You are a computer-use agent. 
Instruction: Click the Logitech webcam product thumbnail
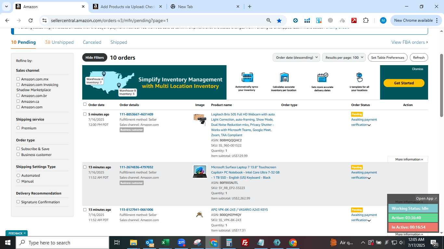pyautogui.click(x=200, y=119)
